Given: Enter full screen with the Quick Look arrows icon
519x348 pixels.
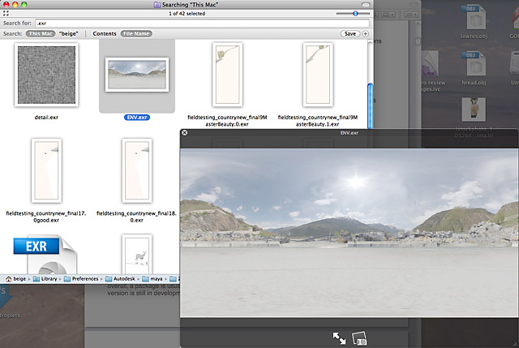Looking at the screenshot, I should coord(339,338).
